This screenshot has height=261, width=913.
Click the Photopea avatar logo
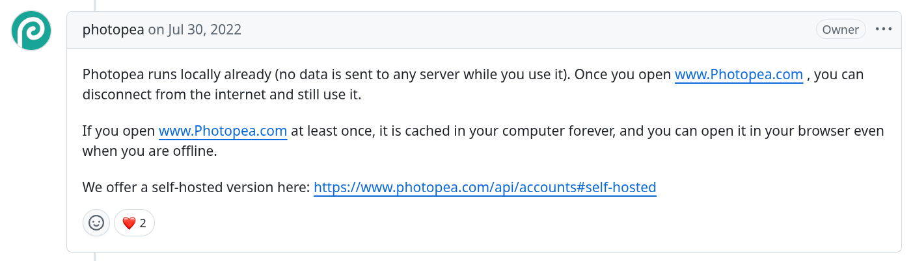click(31, 31)
